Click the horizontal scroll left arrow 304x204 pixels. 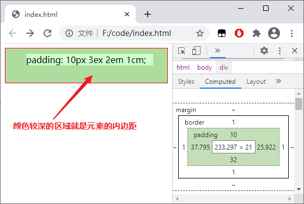177,199
